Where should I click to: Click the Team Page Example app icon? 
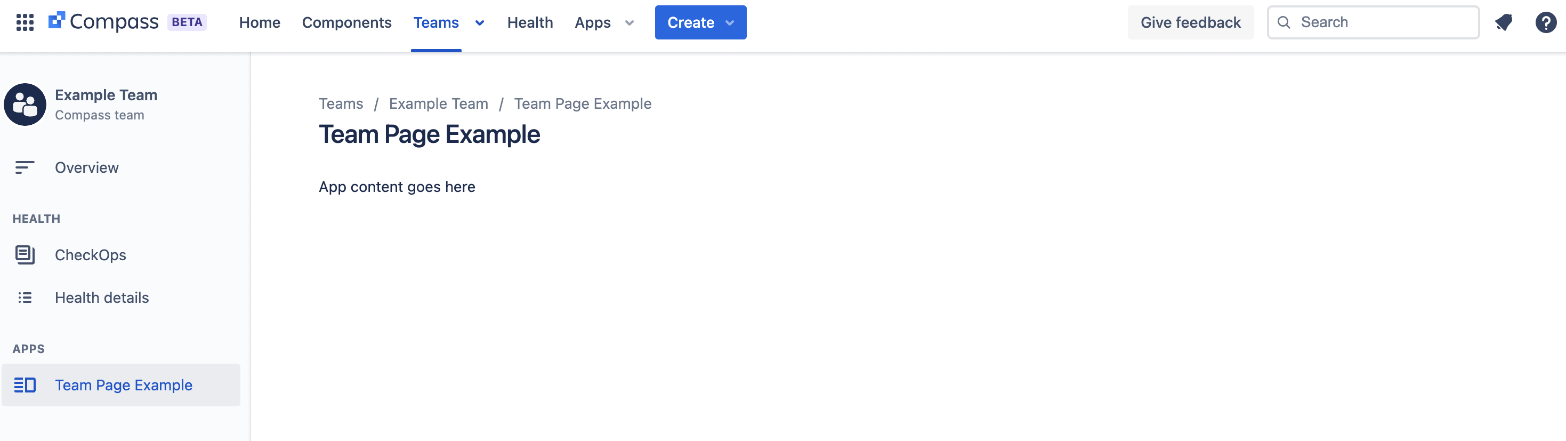click(x=26, y=384)
